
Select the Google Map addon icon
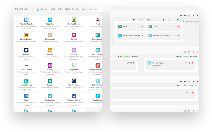74,65
